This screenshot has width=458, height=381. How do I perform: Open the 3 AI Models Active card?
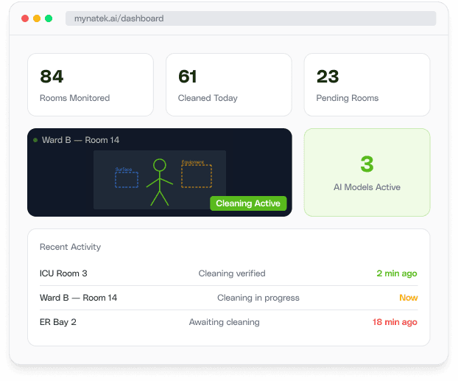[367, 172]
